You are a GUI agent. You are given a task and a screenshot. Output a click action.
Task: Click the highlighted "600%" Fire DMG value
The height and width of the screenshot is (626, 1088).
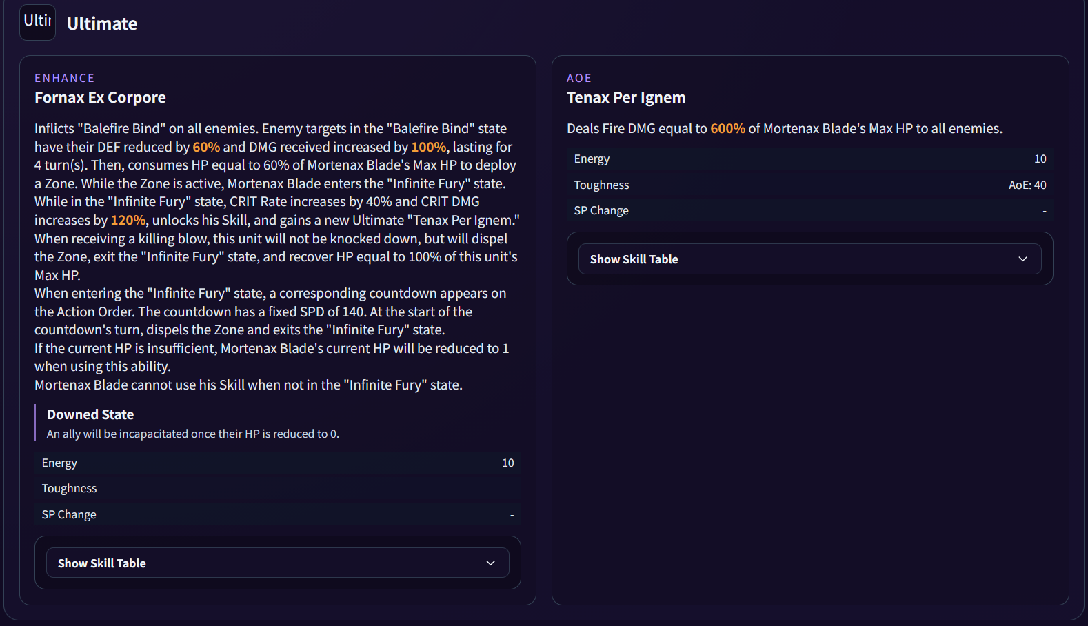point(727,128)
